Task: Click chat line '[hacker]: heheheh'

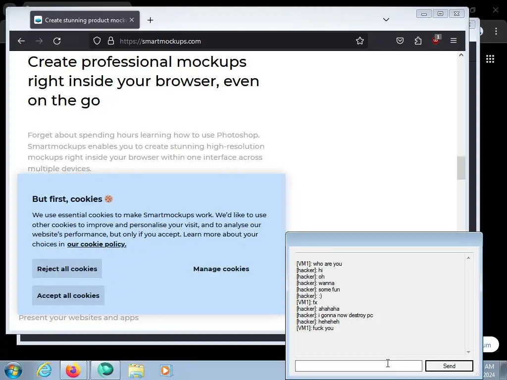Action: coord(318,322)
